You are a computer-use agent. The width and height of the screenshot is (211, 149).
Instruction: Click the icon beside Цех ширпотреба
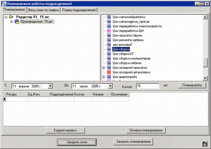109,77
